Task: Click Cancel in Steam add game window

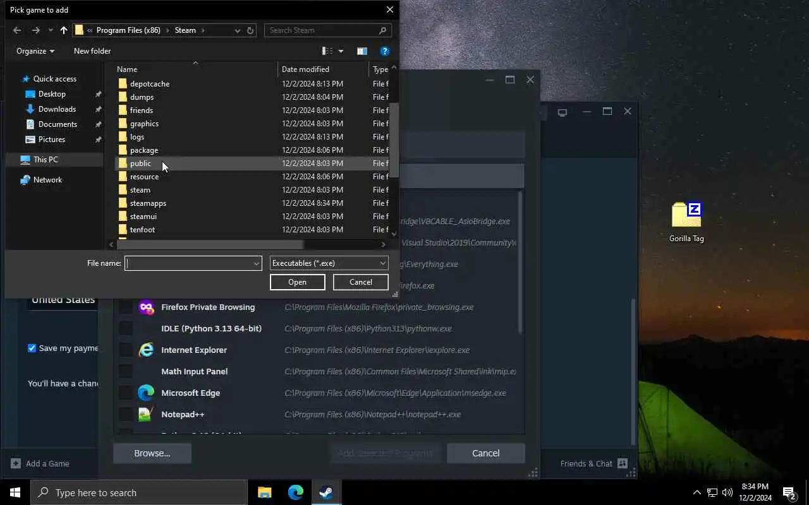Action: [486, 453]
